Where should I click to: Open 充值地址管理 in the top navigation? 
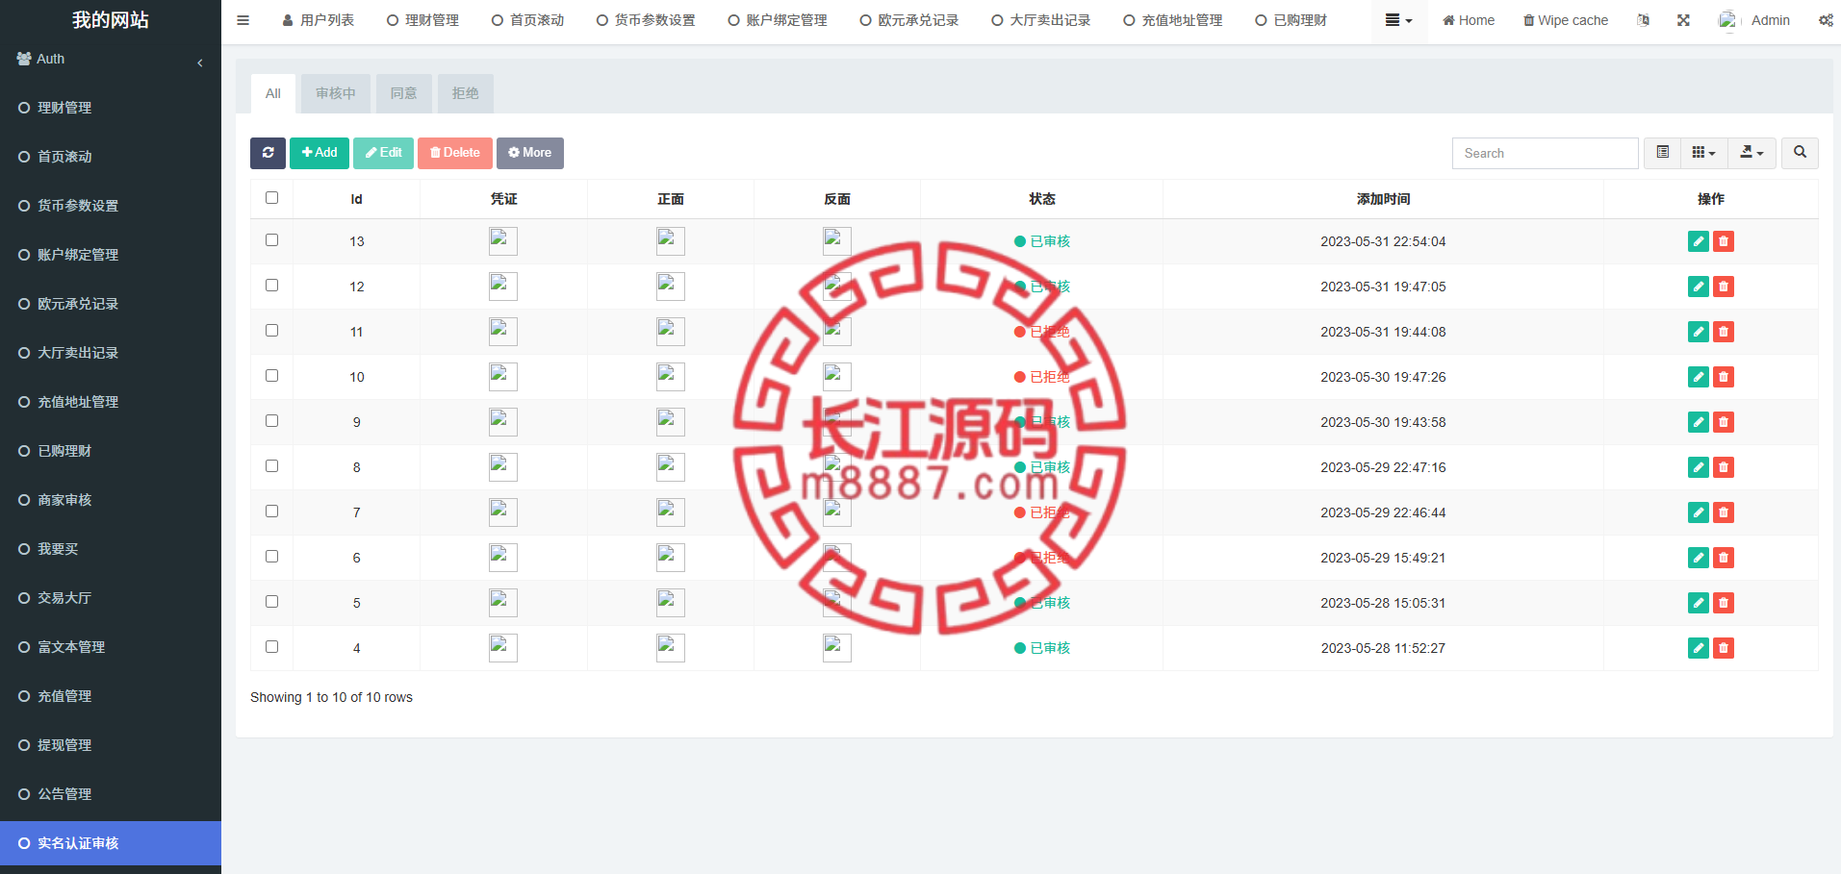(1172, 20)
